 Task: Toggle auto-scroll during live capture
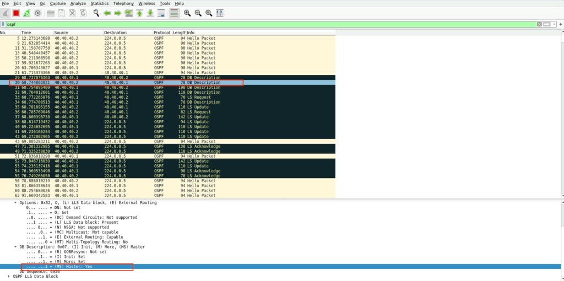[x=161, y=13]
